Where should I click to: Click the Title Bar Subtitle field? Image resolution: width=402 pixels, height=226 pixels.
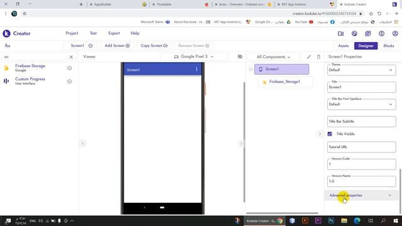(362, 121)
